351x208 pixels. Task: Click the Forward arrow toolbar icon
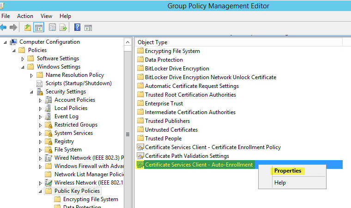click(13, 28)
